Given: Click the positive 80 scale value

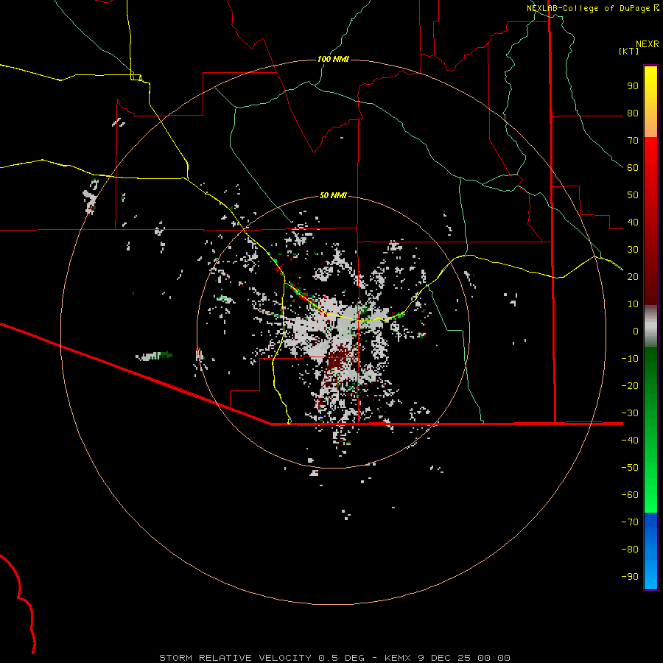Looking at the screenshot, I should [633, 113].
